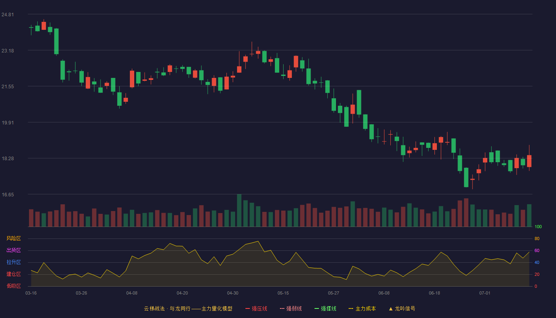Image resolution: width=556 pixels, height=318 pixels.
Task: Toggle the 主力成本 dashed-line legend item
Action: point(362,308)
